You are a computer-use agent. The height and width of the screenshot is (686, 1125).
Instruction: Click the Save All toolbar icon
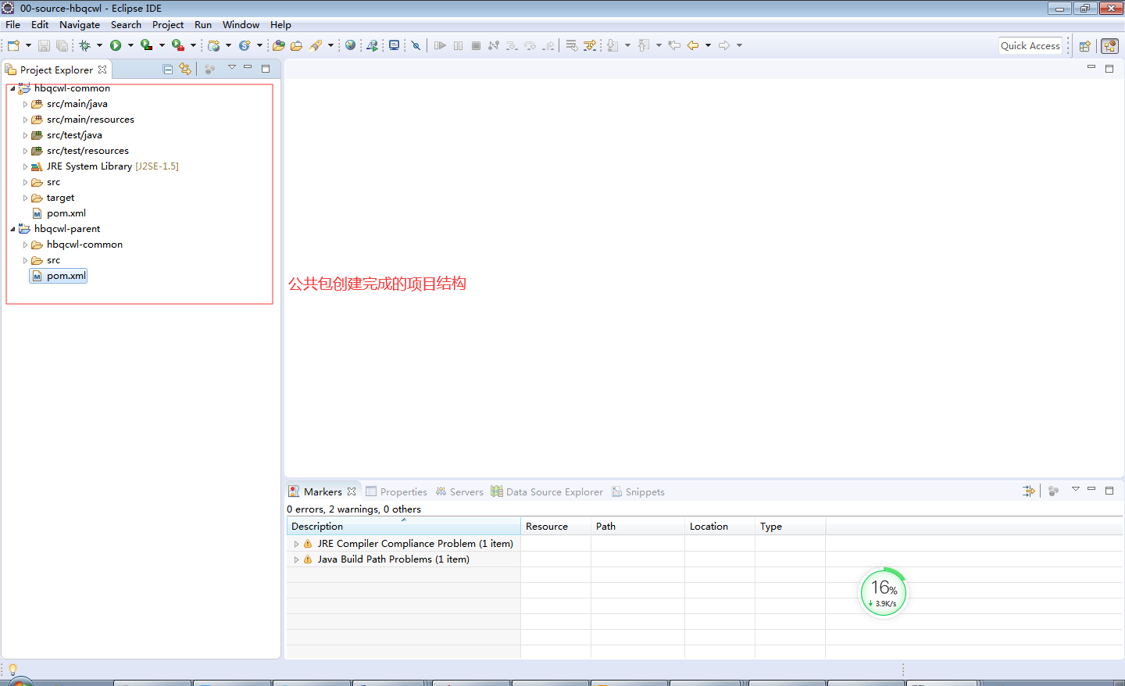click(x=62, y=45)
